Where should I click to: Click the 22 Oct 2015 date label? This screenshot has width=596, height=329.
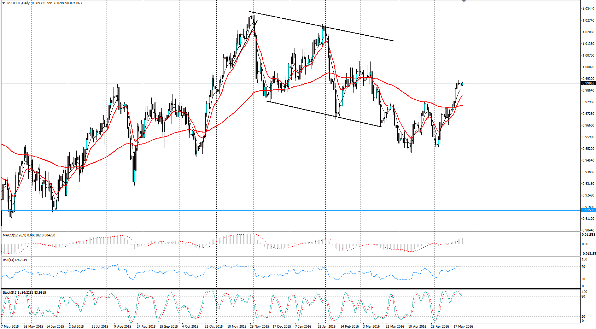pos(214,326)
